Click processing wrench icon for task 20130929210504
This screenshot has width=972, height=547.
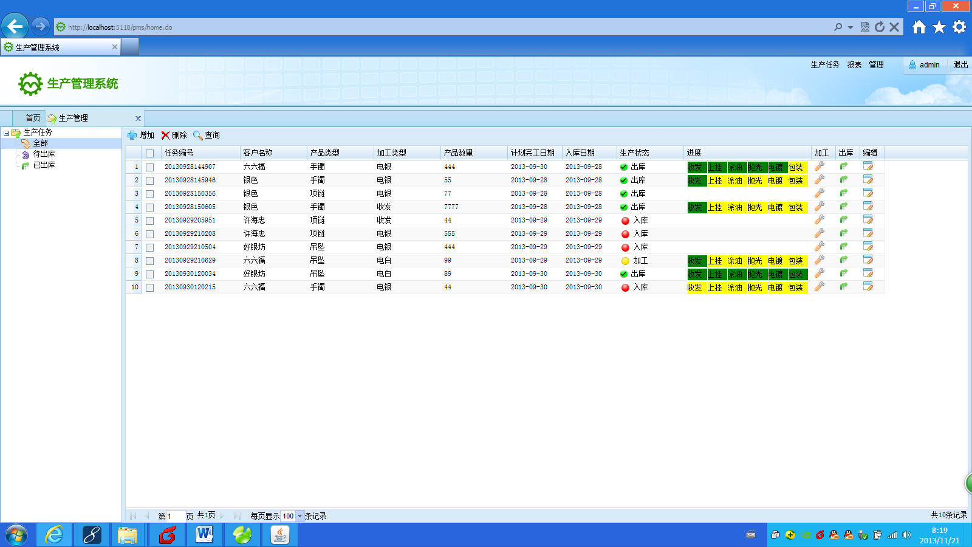pyautogui.click(x=820, y=247)
